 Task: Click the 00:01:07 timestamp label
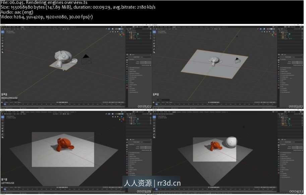(x=144, y=107)
